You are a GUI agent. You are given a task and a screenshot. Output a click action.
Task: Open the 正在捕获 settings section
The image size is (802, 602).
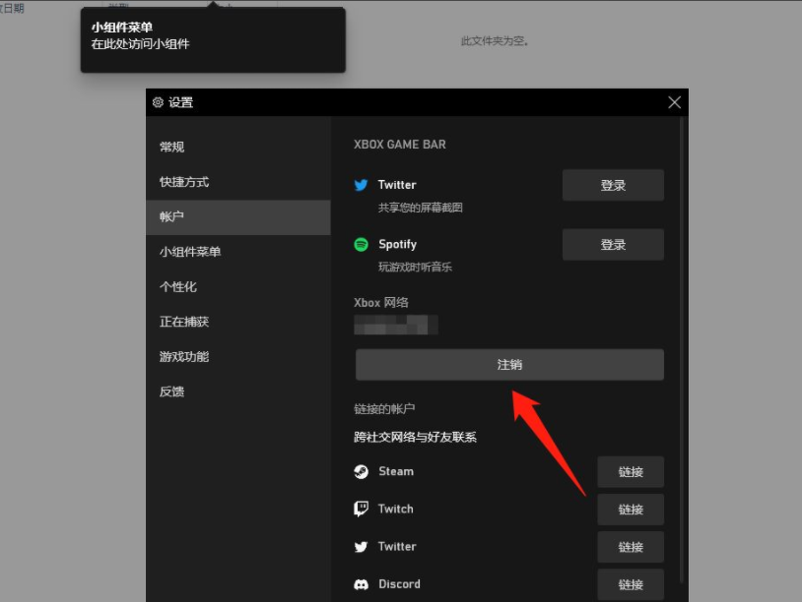(x=238, y=322)
